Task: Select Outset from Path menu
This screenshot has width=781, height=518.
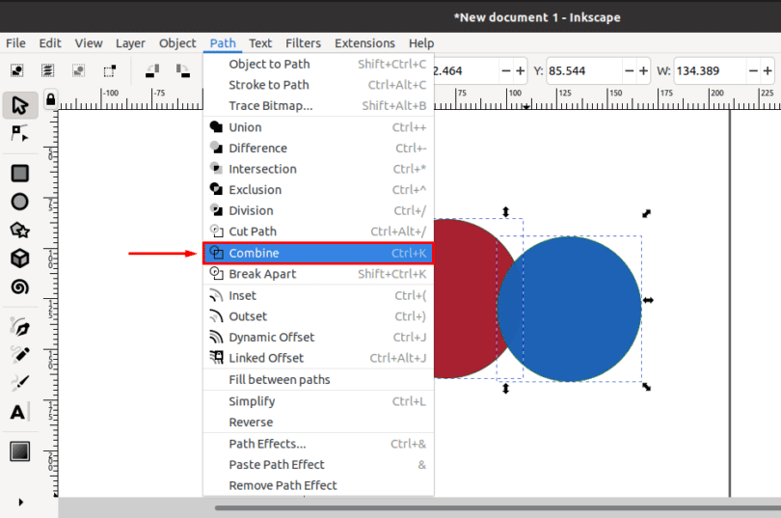Action: click(x=318, y=316)
